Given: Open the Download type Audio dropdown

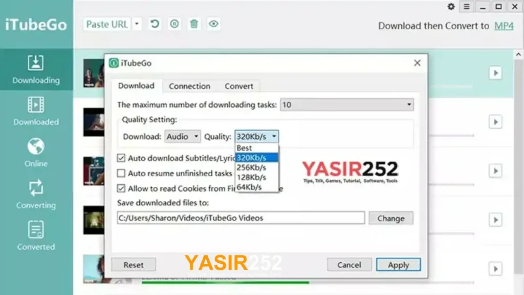Looking at the screenshot, I should 183,136.
